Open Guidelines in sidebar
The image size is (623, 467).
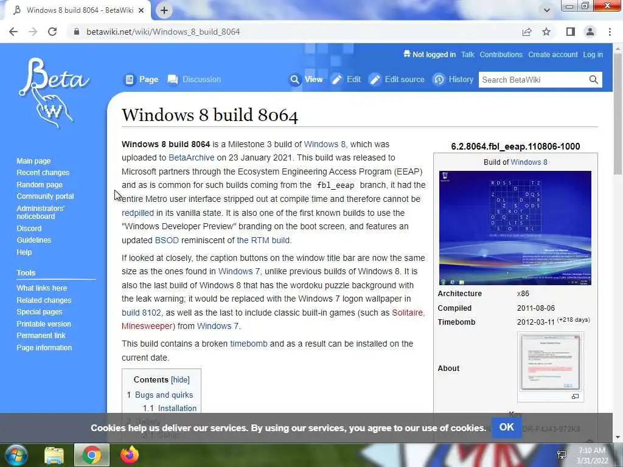coord(34,240)
